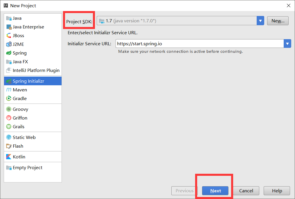Choose the Maven project type

point(33,90)
